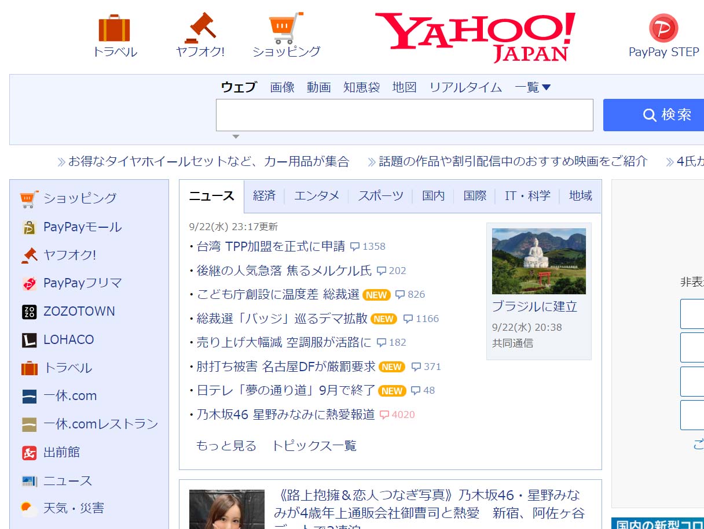Select the 画像 search tab

click(283, 87)
